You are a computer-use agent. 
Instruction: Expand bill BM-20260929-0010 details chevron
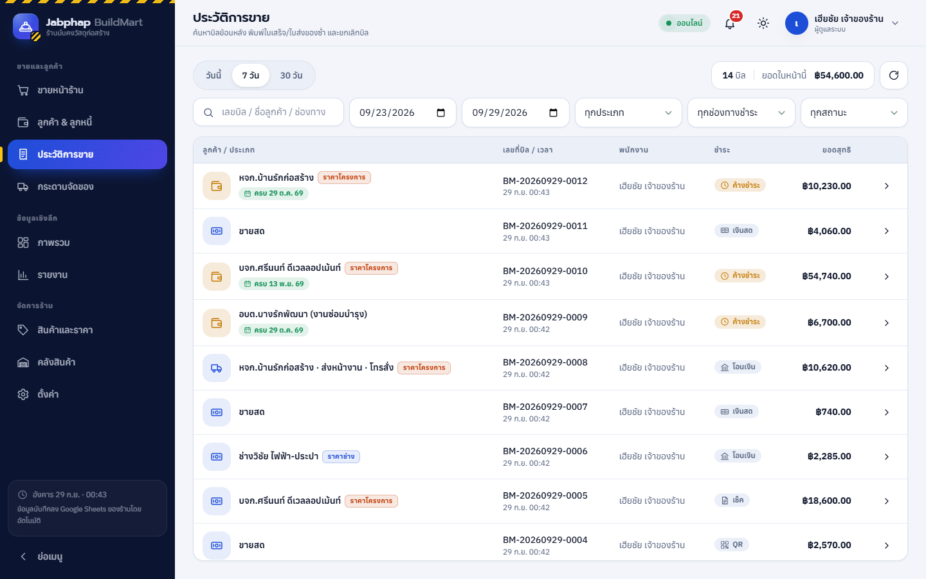(x=887, y=277)
